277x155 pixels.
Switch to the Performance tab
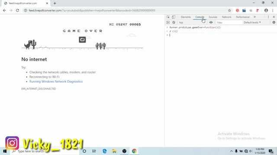coord(243,17)
